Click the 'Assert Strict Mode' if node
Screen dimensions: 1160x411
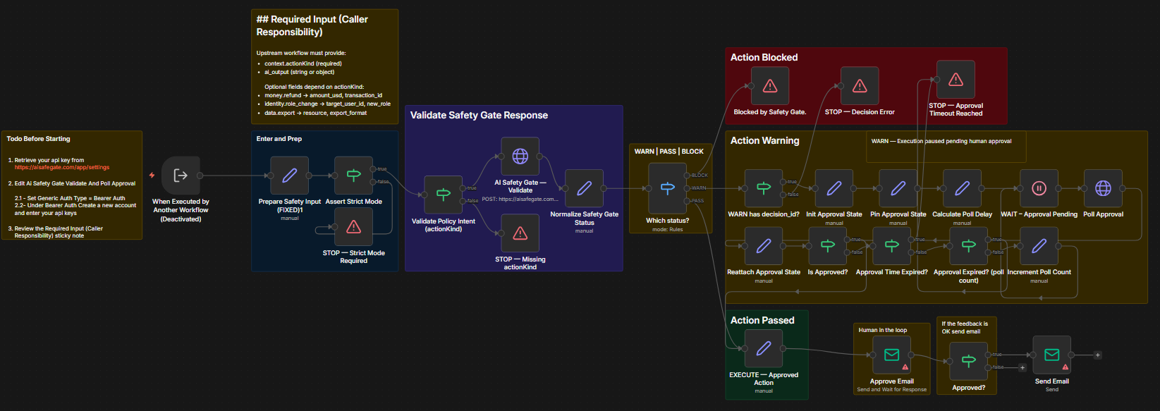coord(353,176)
